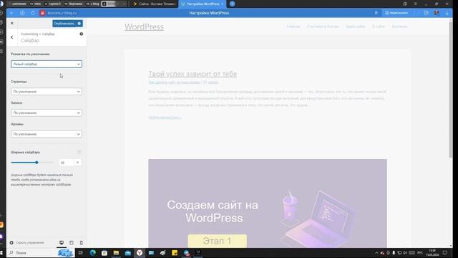Switch to the Сайты Хостинг Timeweb tab

tap(154, 4)
